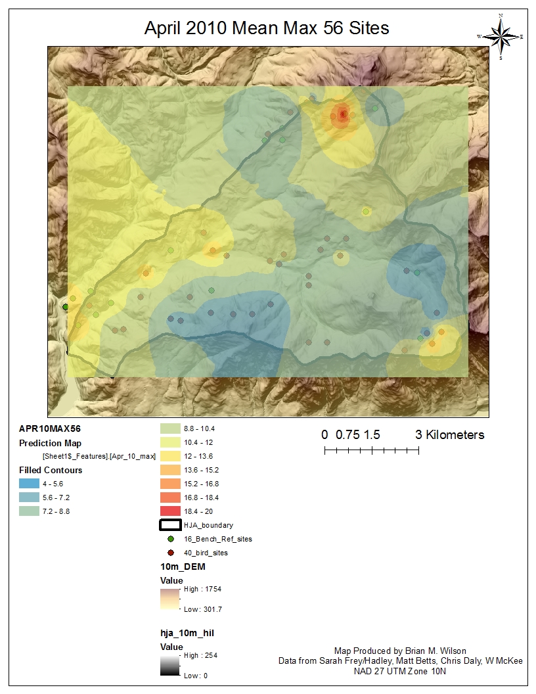Image resolution: width=536 pixels, height=694 pixels.
Task: Select the 15.2 - 16.8 legend swatch
Action: coord(170,484)
